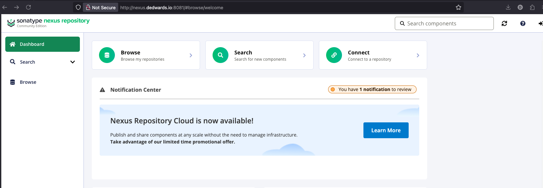Click the Nexus refresh icon in header

coord(504,23)
